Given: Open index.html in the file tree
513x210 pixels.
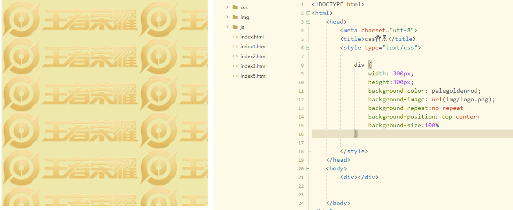Looking at the screenshot, I should 252,37.
